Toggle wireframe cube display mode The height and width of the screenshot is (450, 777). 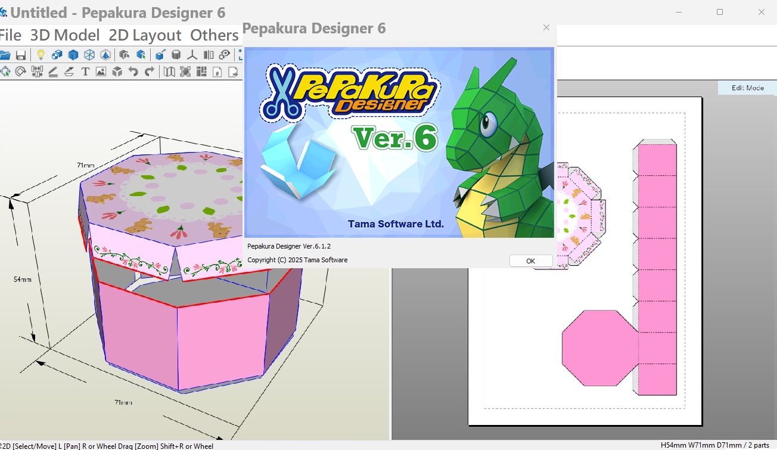(x=89, y=55)
